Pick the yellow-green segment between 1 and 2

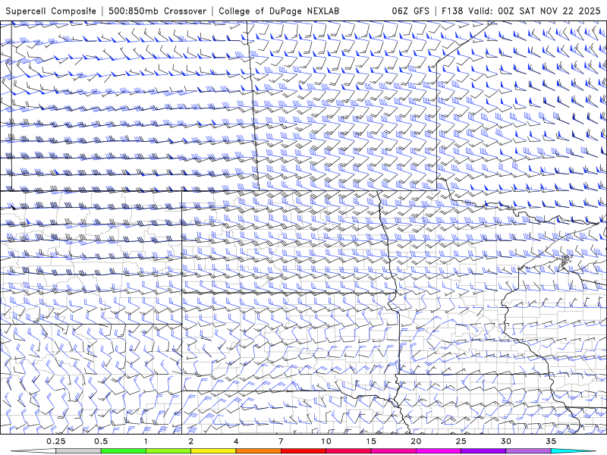(168, 450)
